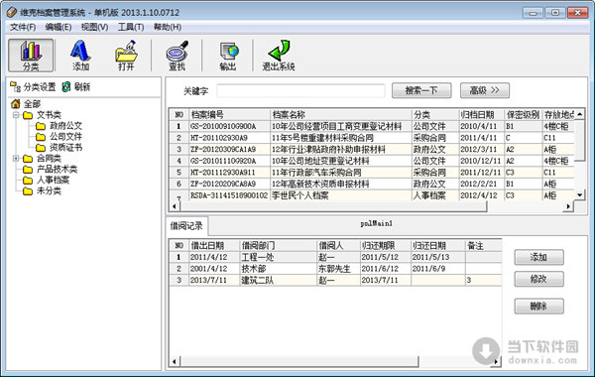Select the 政府公文 folder
Viewport: 595px width, 377px height.
point(59,126)
